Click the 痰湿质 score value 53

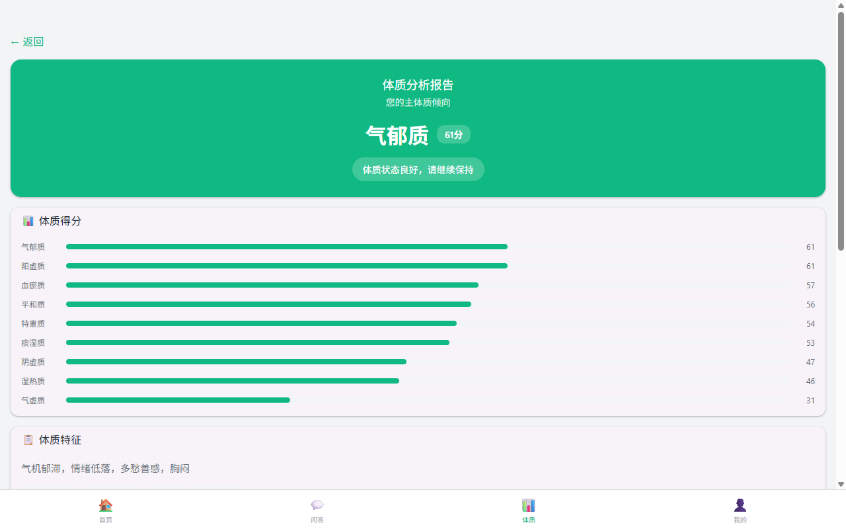coord(810,343)
